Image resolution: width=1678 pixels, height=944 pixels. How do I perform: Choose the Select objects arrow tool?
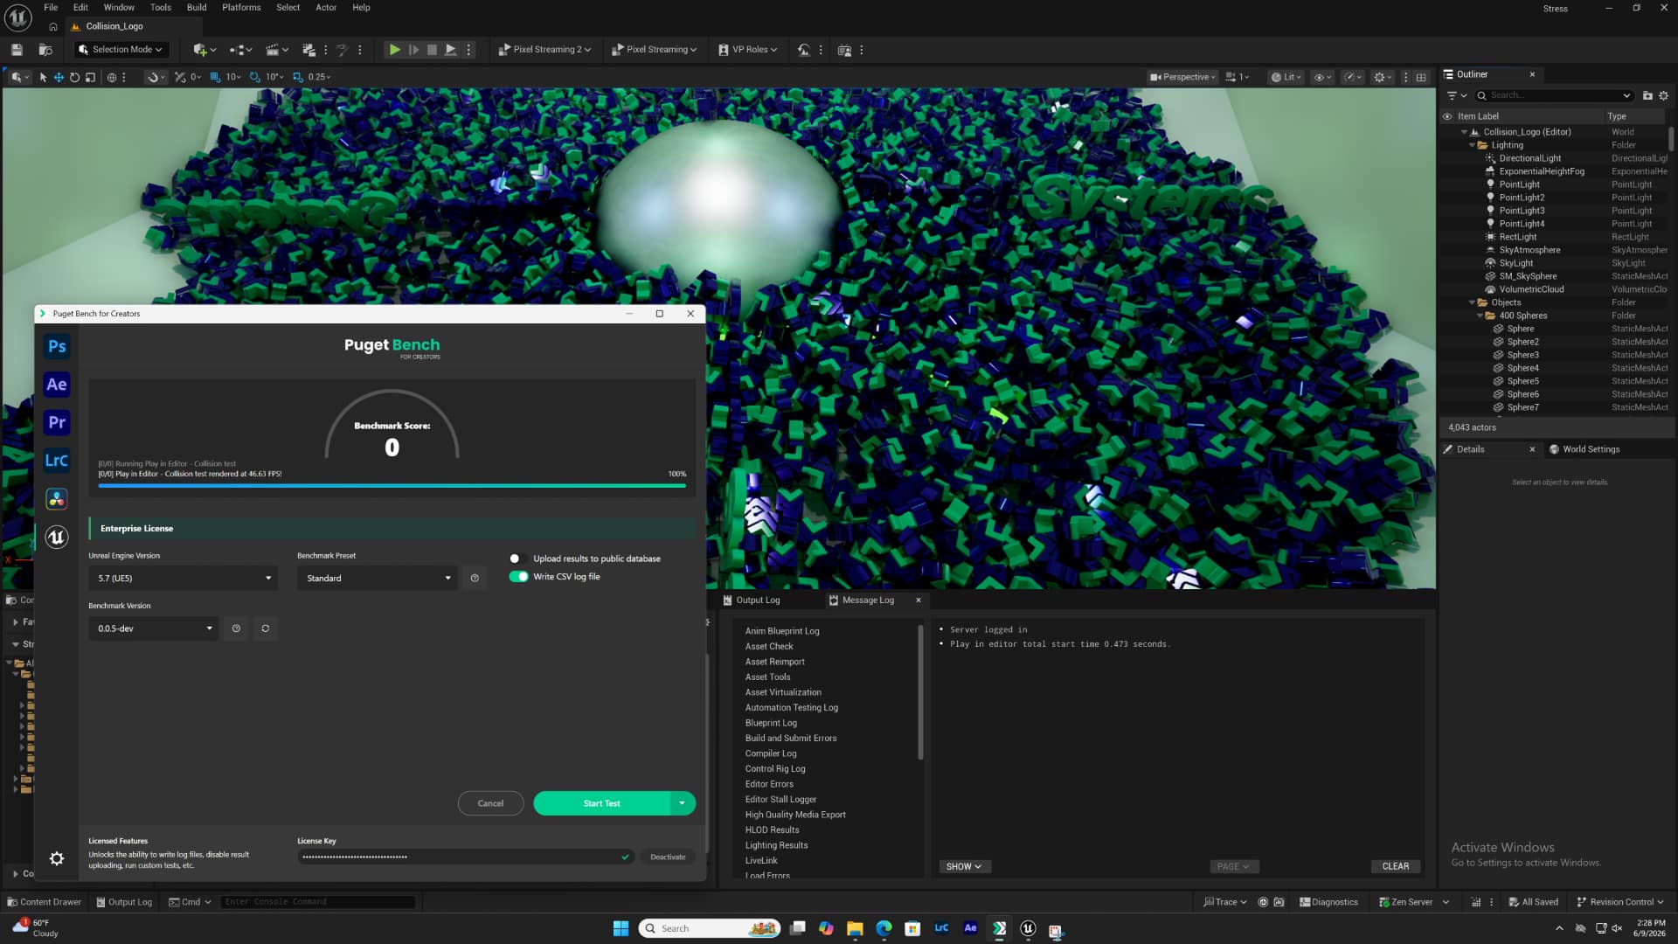[43, 77]
